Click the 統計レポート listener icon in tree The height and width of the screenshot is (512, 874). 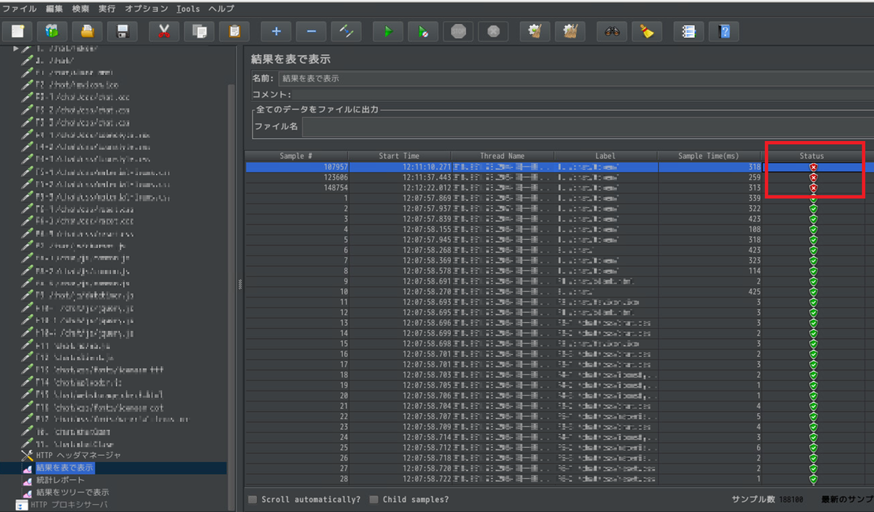(28, 480)
